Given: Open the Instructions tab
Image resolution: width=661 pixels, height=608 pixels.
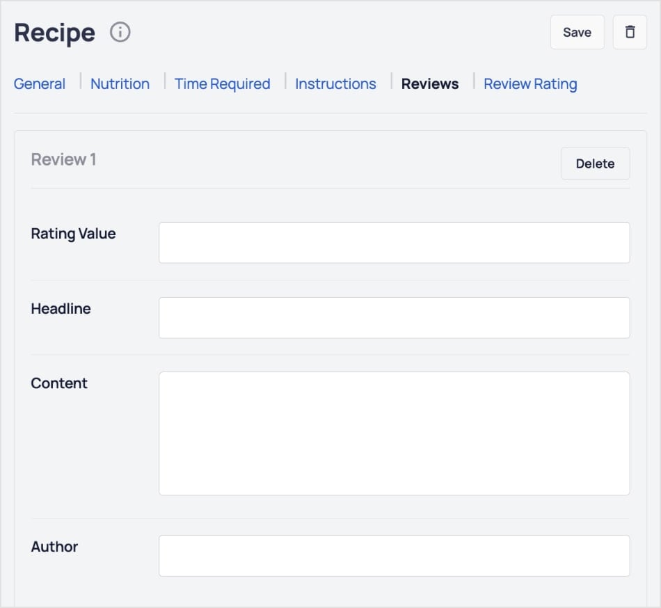Looking at the screenshot, I should pyautogui.click(x=335, y=83).
